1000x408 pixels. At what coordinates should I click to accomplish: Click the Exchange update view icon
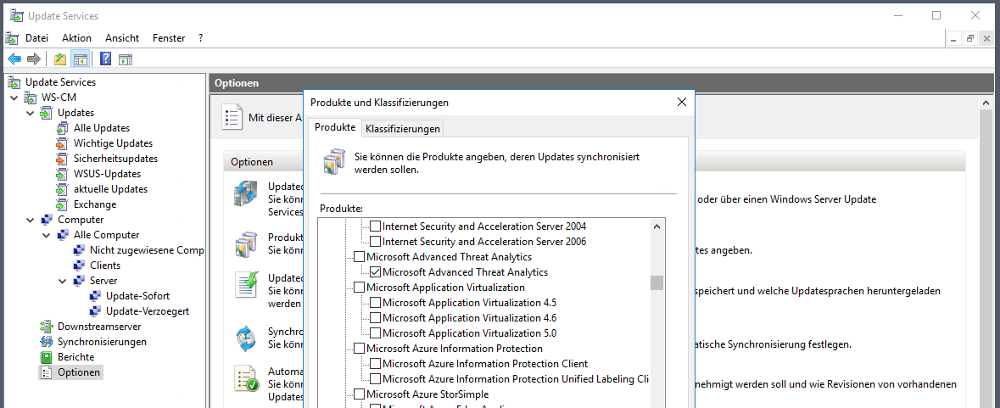tap(62, 204)
